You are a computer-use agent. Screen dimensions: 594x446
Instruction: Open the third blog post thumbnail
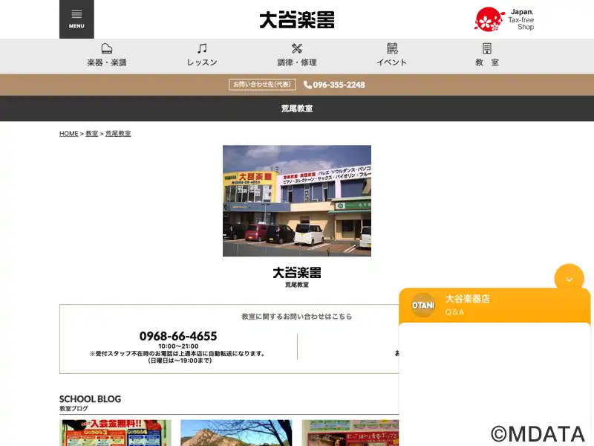click(350, 433)
